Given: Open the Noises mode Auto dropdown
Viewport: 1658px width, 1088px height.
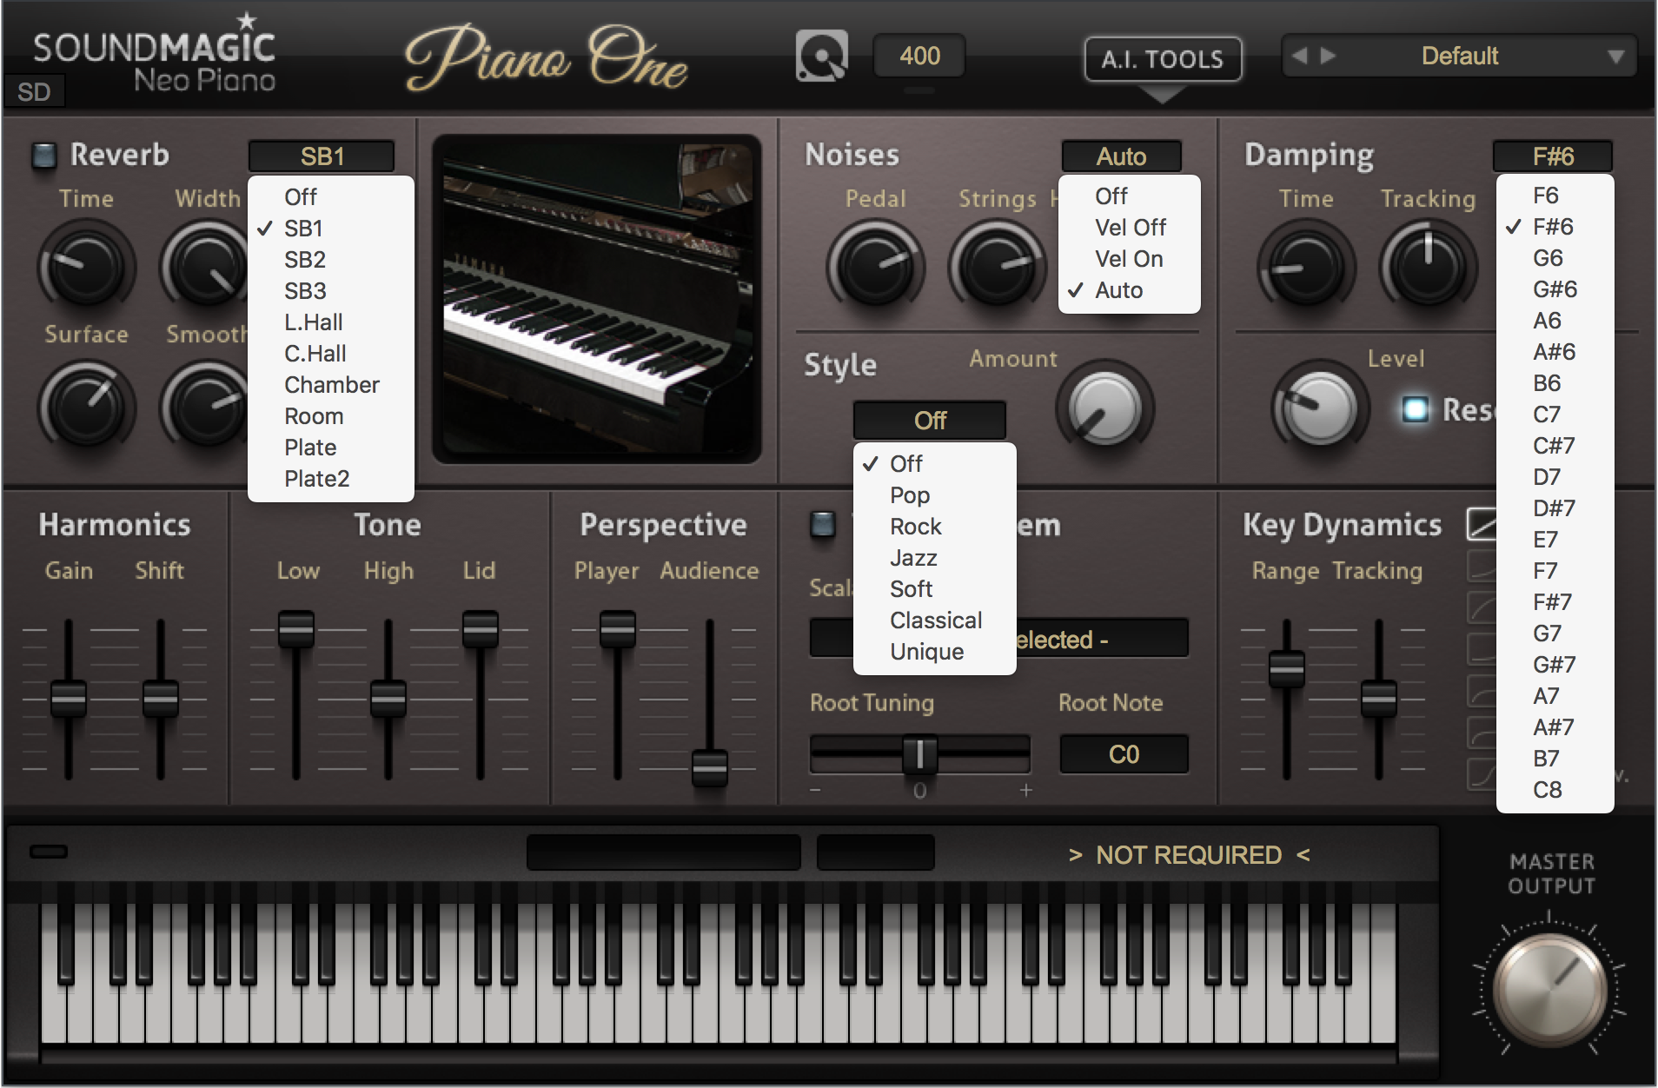Looking at the screenshot, I should (x=1121, y=156).
